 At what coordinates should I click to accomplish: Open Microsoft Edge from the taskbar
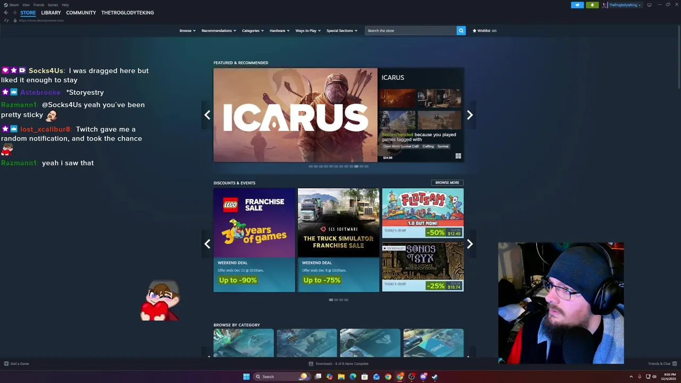[x=353, y=377]
